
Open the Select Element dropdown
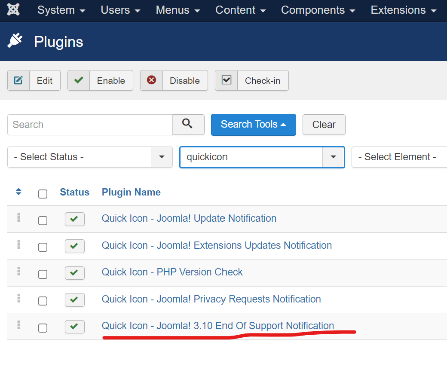coord(399,157)
